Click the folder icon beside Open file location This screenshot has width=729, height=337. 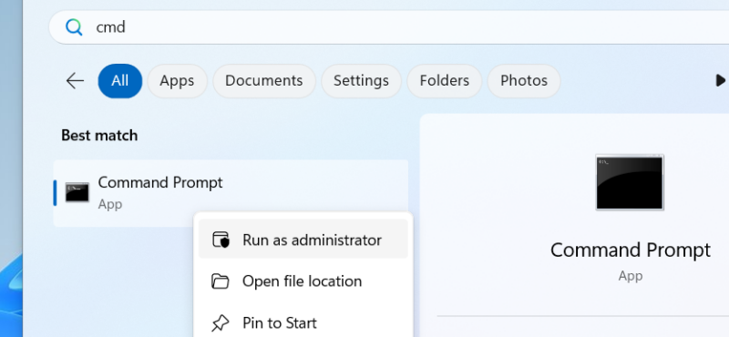point(221,281)
